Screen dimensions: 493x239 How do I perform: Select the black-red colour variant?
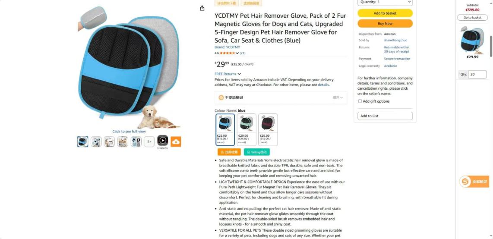(268, 129)
